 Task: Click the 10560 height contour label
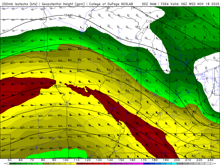(59, 68)
